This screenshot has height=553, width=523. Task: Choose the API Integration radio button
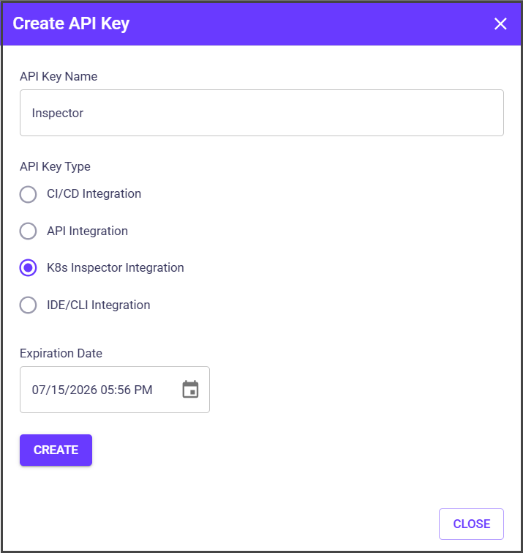click(x=28, y=231)
